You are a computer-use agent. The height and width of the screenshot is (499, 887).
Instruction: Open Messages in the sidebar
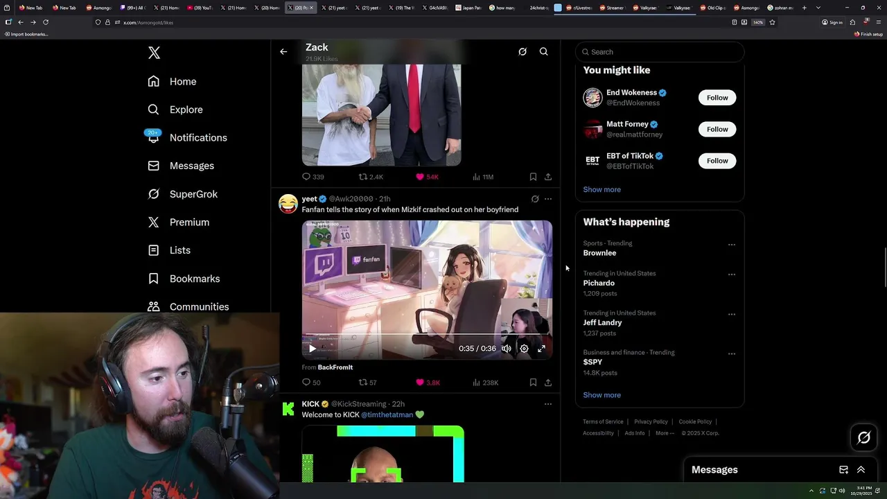tap(180, 166)
